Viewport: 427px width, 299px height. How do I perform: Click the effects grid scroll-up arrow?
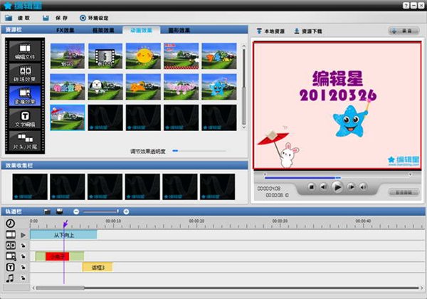tap(243, 46)
